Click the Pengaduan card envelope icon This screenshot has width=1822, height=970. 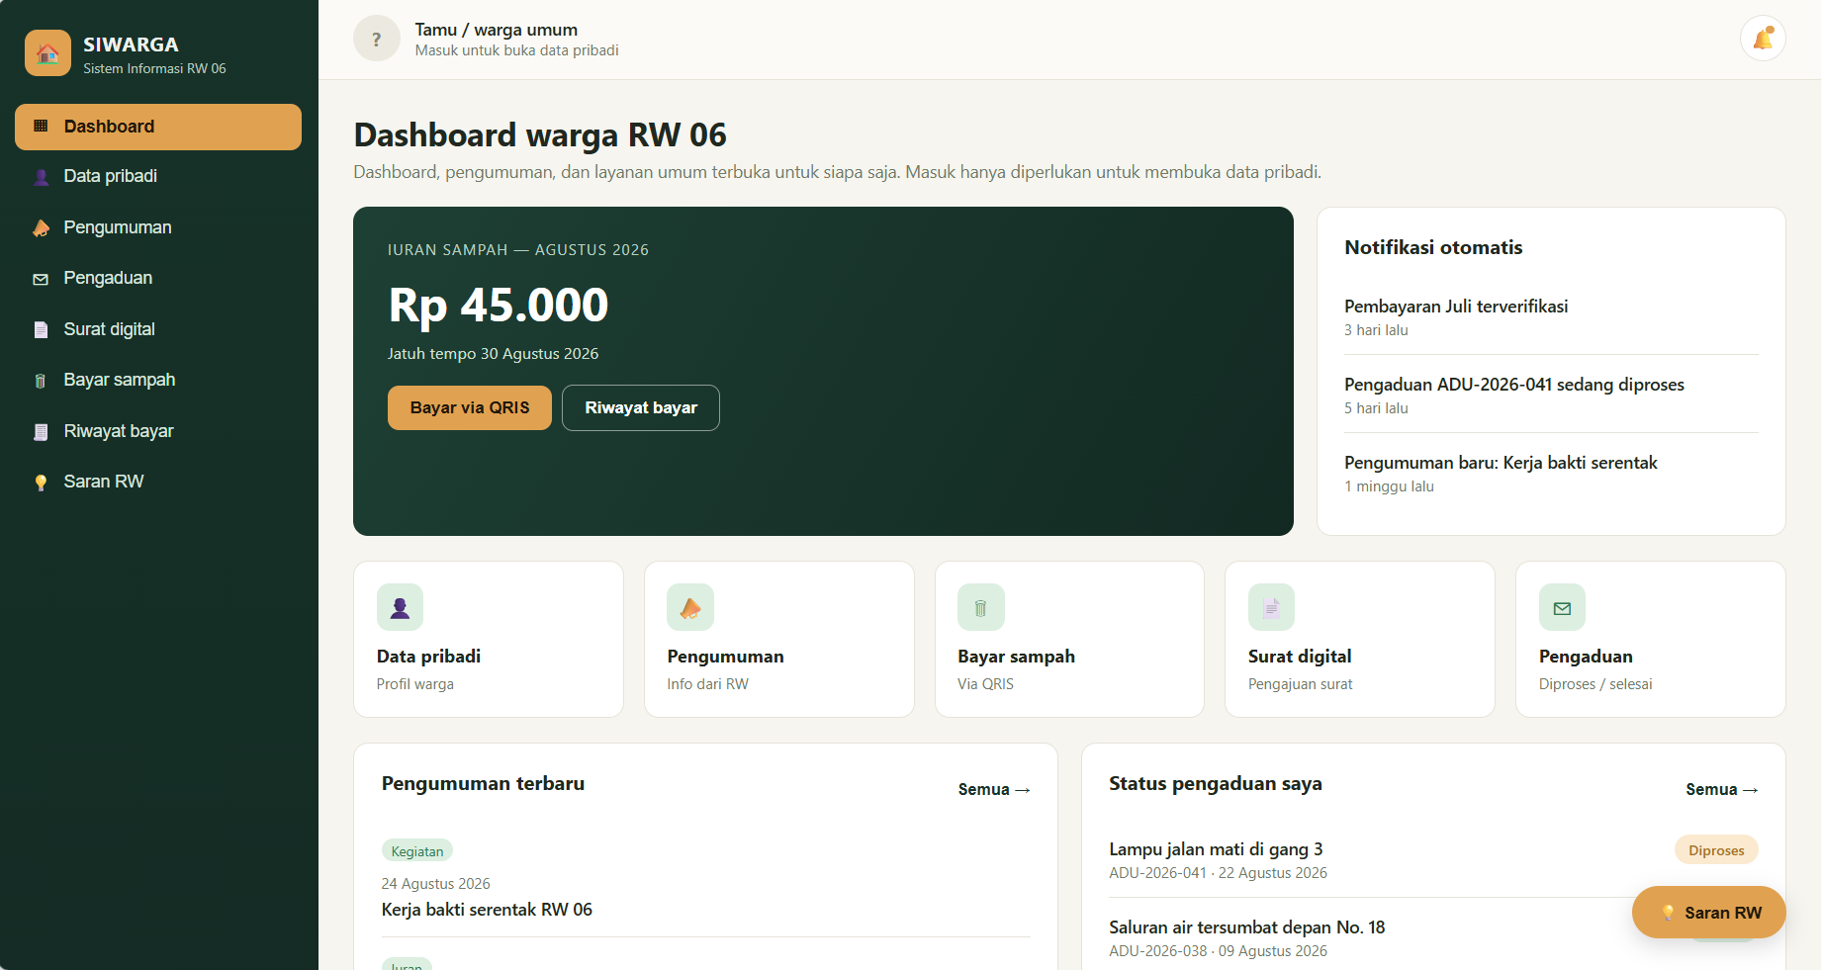1562,607
